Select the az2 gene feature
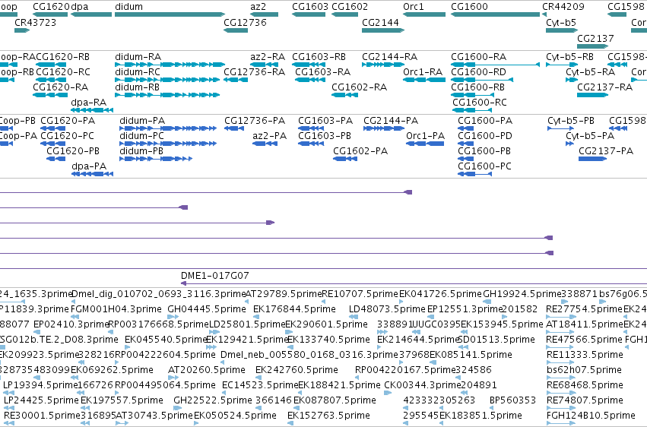Image resolution: width=647 pixels, height=427 pixels. click(264, 14)
